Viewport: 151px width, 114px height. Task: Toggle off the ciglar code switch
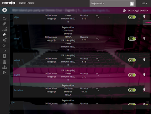point(132,17)
